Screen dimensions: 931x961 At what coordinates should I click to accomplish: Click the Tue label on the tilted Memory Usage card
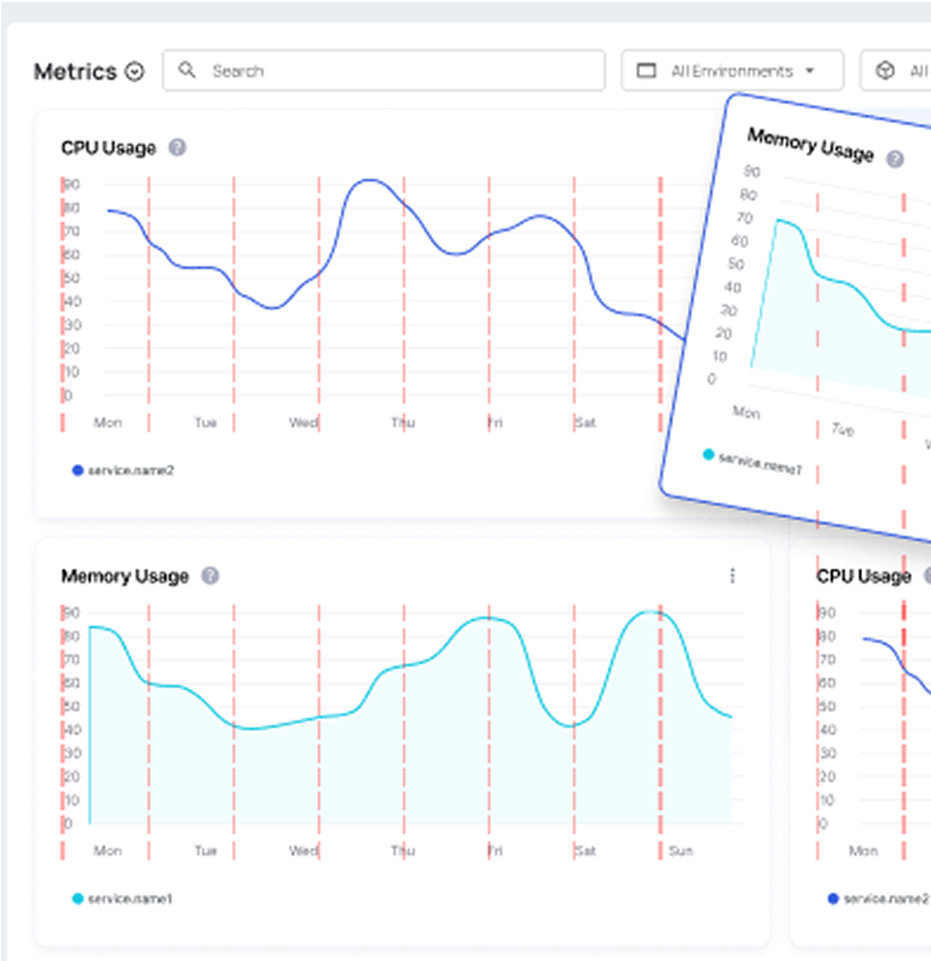[x=843, y=429]
